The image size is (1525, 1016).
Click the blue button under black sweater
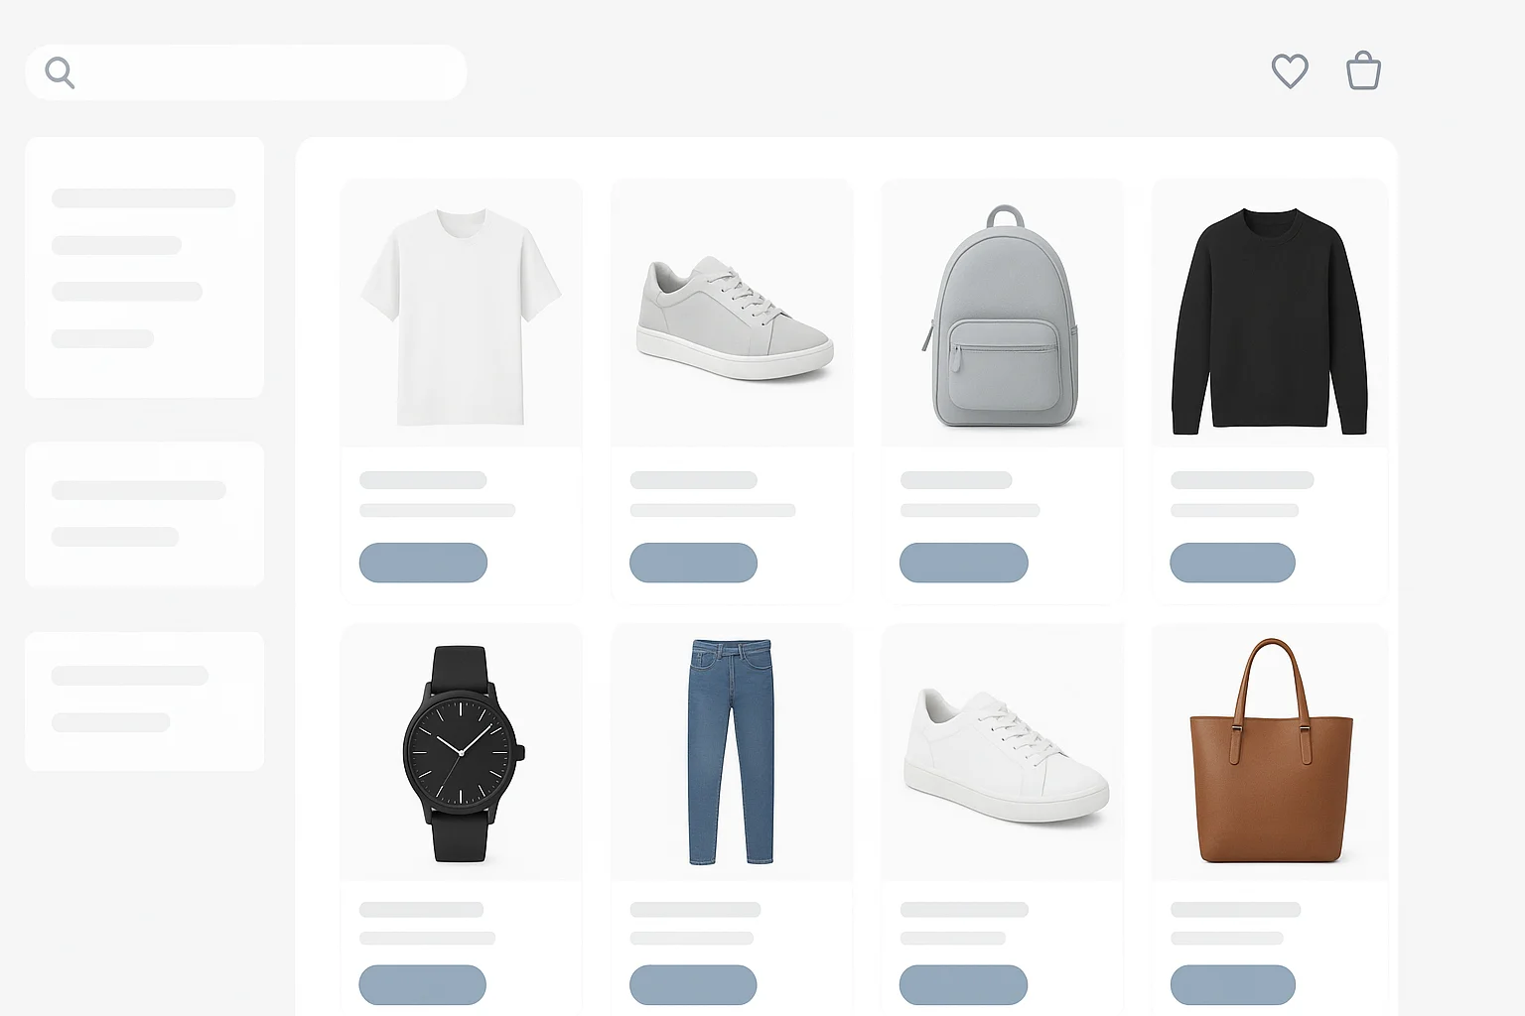1232,563
